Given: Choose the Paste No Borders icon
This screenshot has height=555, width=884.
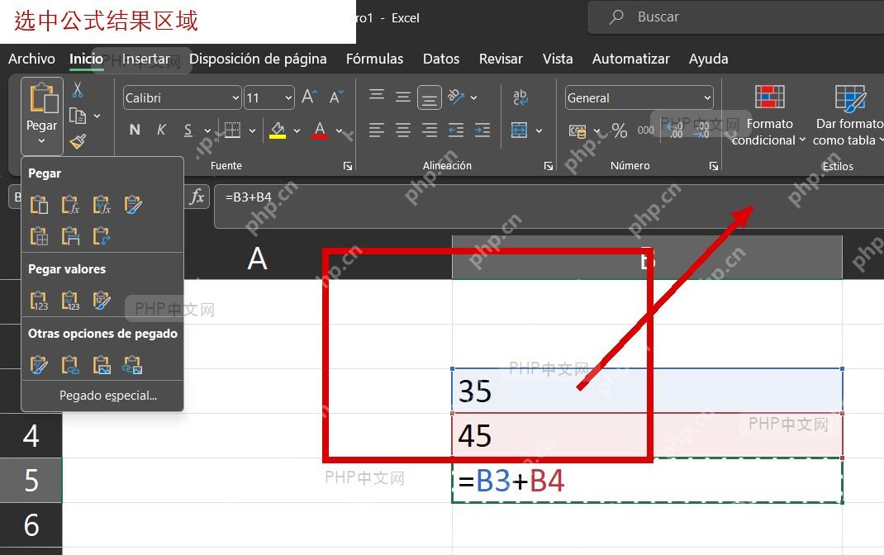Looking at the screenshot, I should coord(39,236).
